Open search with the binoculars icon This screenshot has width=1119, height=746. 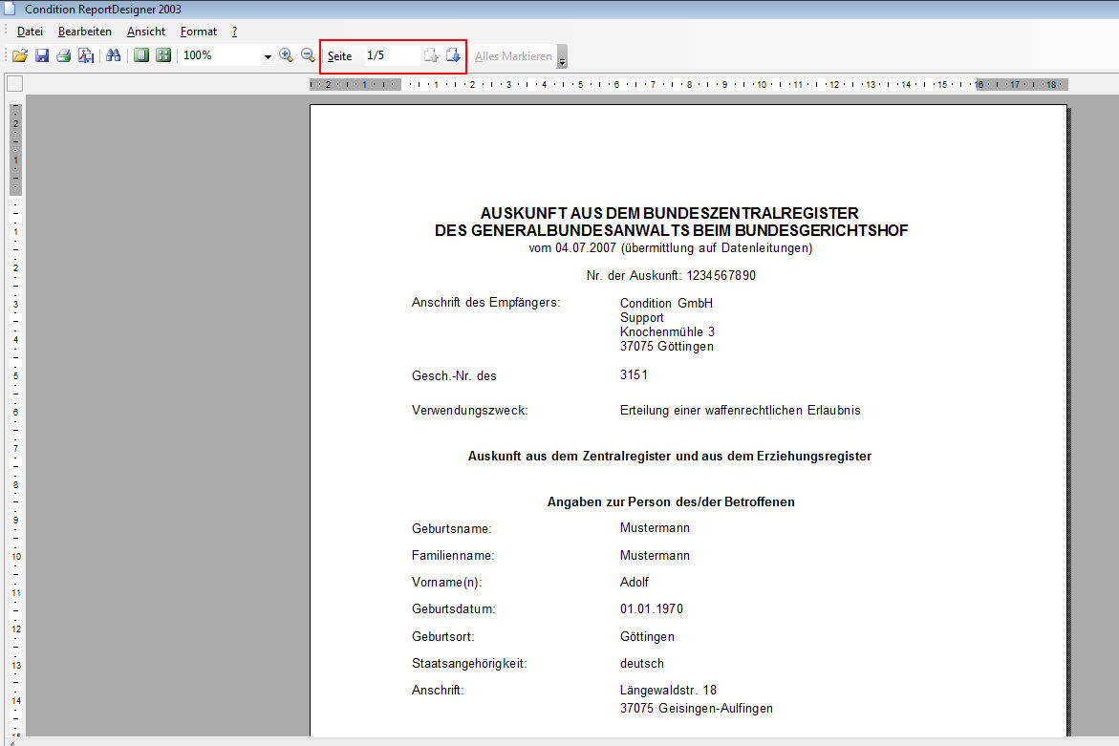point(113,55)
